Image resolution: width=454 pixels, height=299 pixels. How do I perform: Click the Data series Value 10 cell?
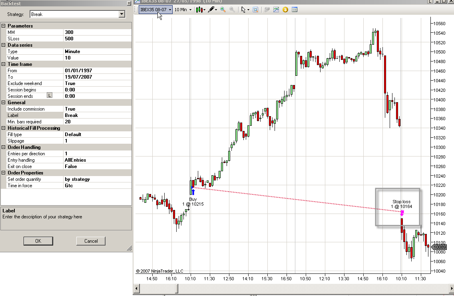click(97, 57)
